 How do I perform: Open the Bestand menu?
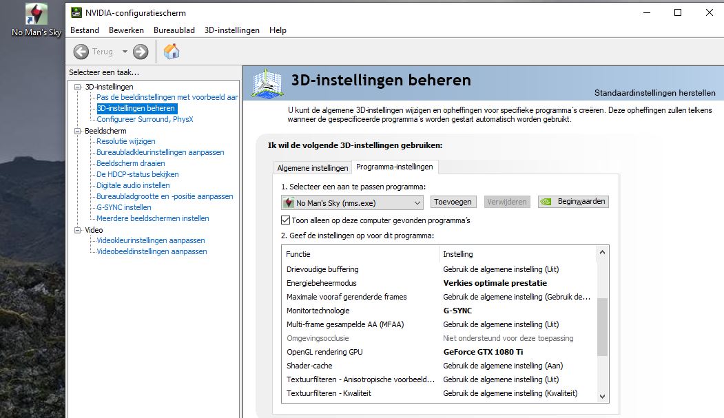click(x=85, y=30)
